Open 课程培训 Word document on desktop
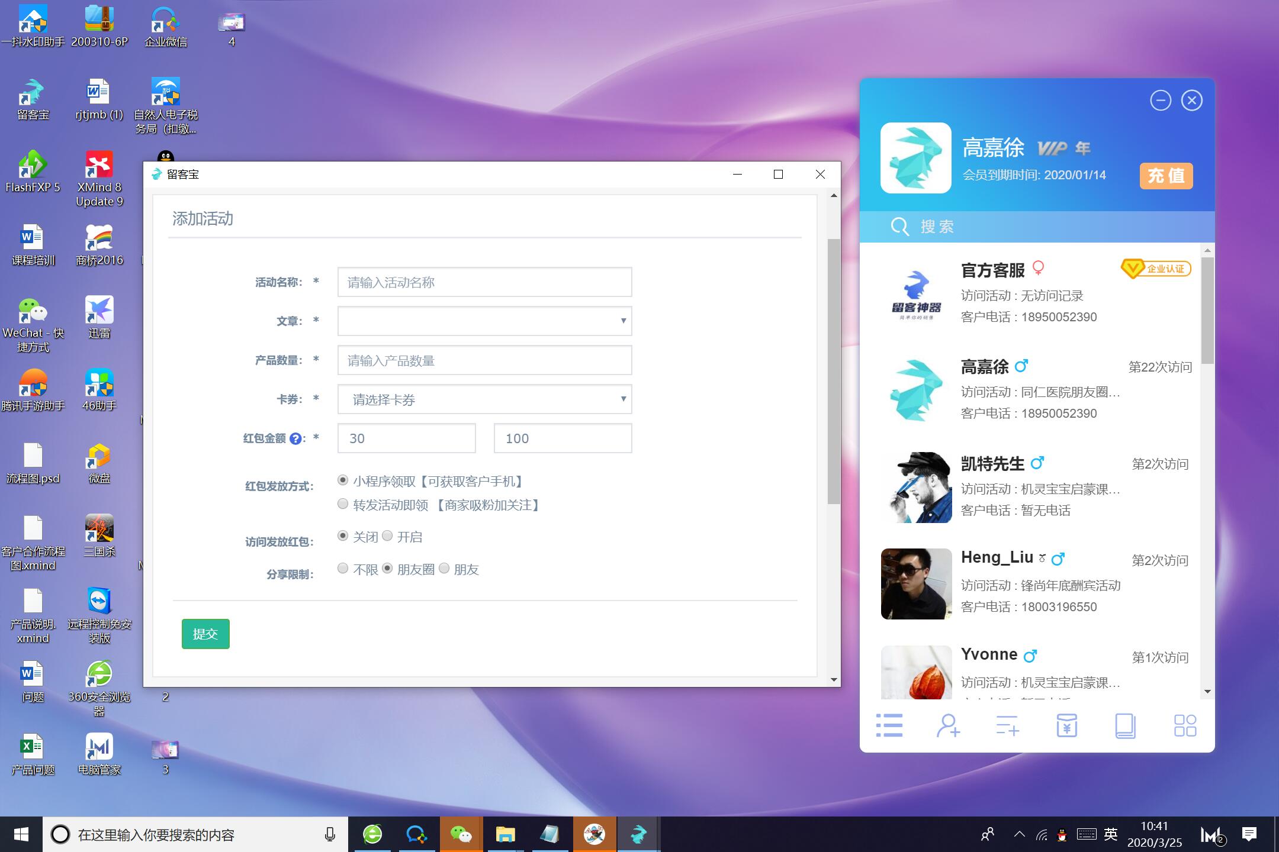This screenshot has height=852, width=1279. click(x=33, y=245)
